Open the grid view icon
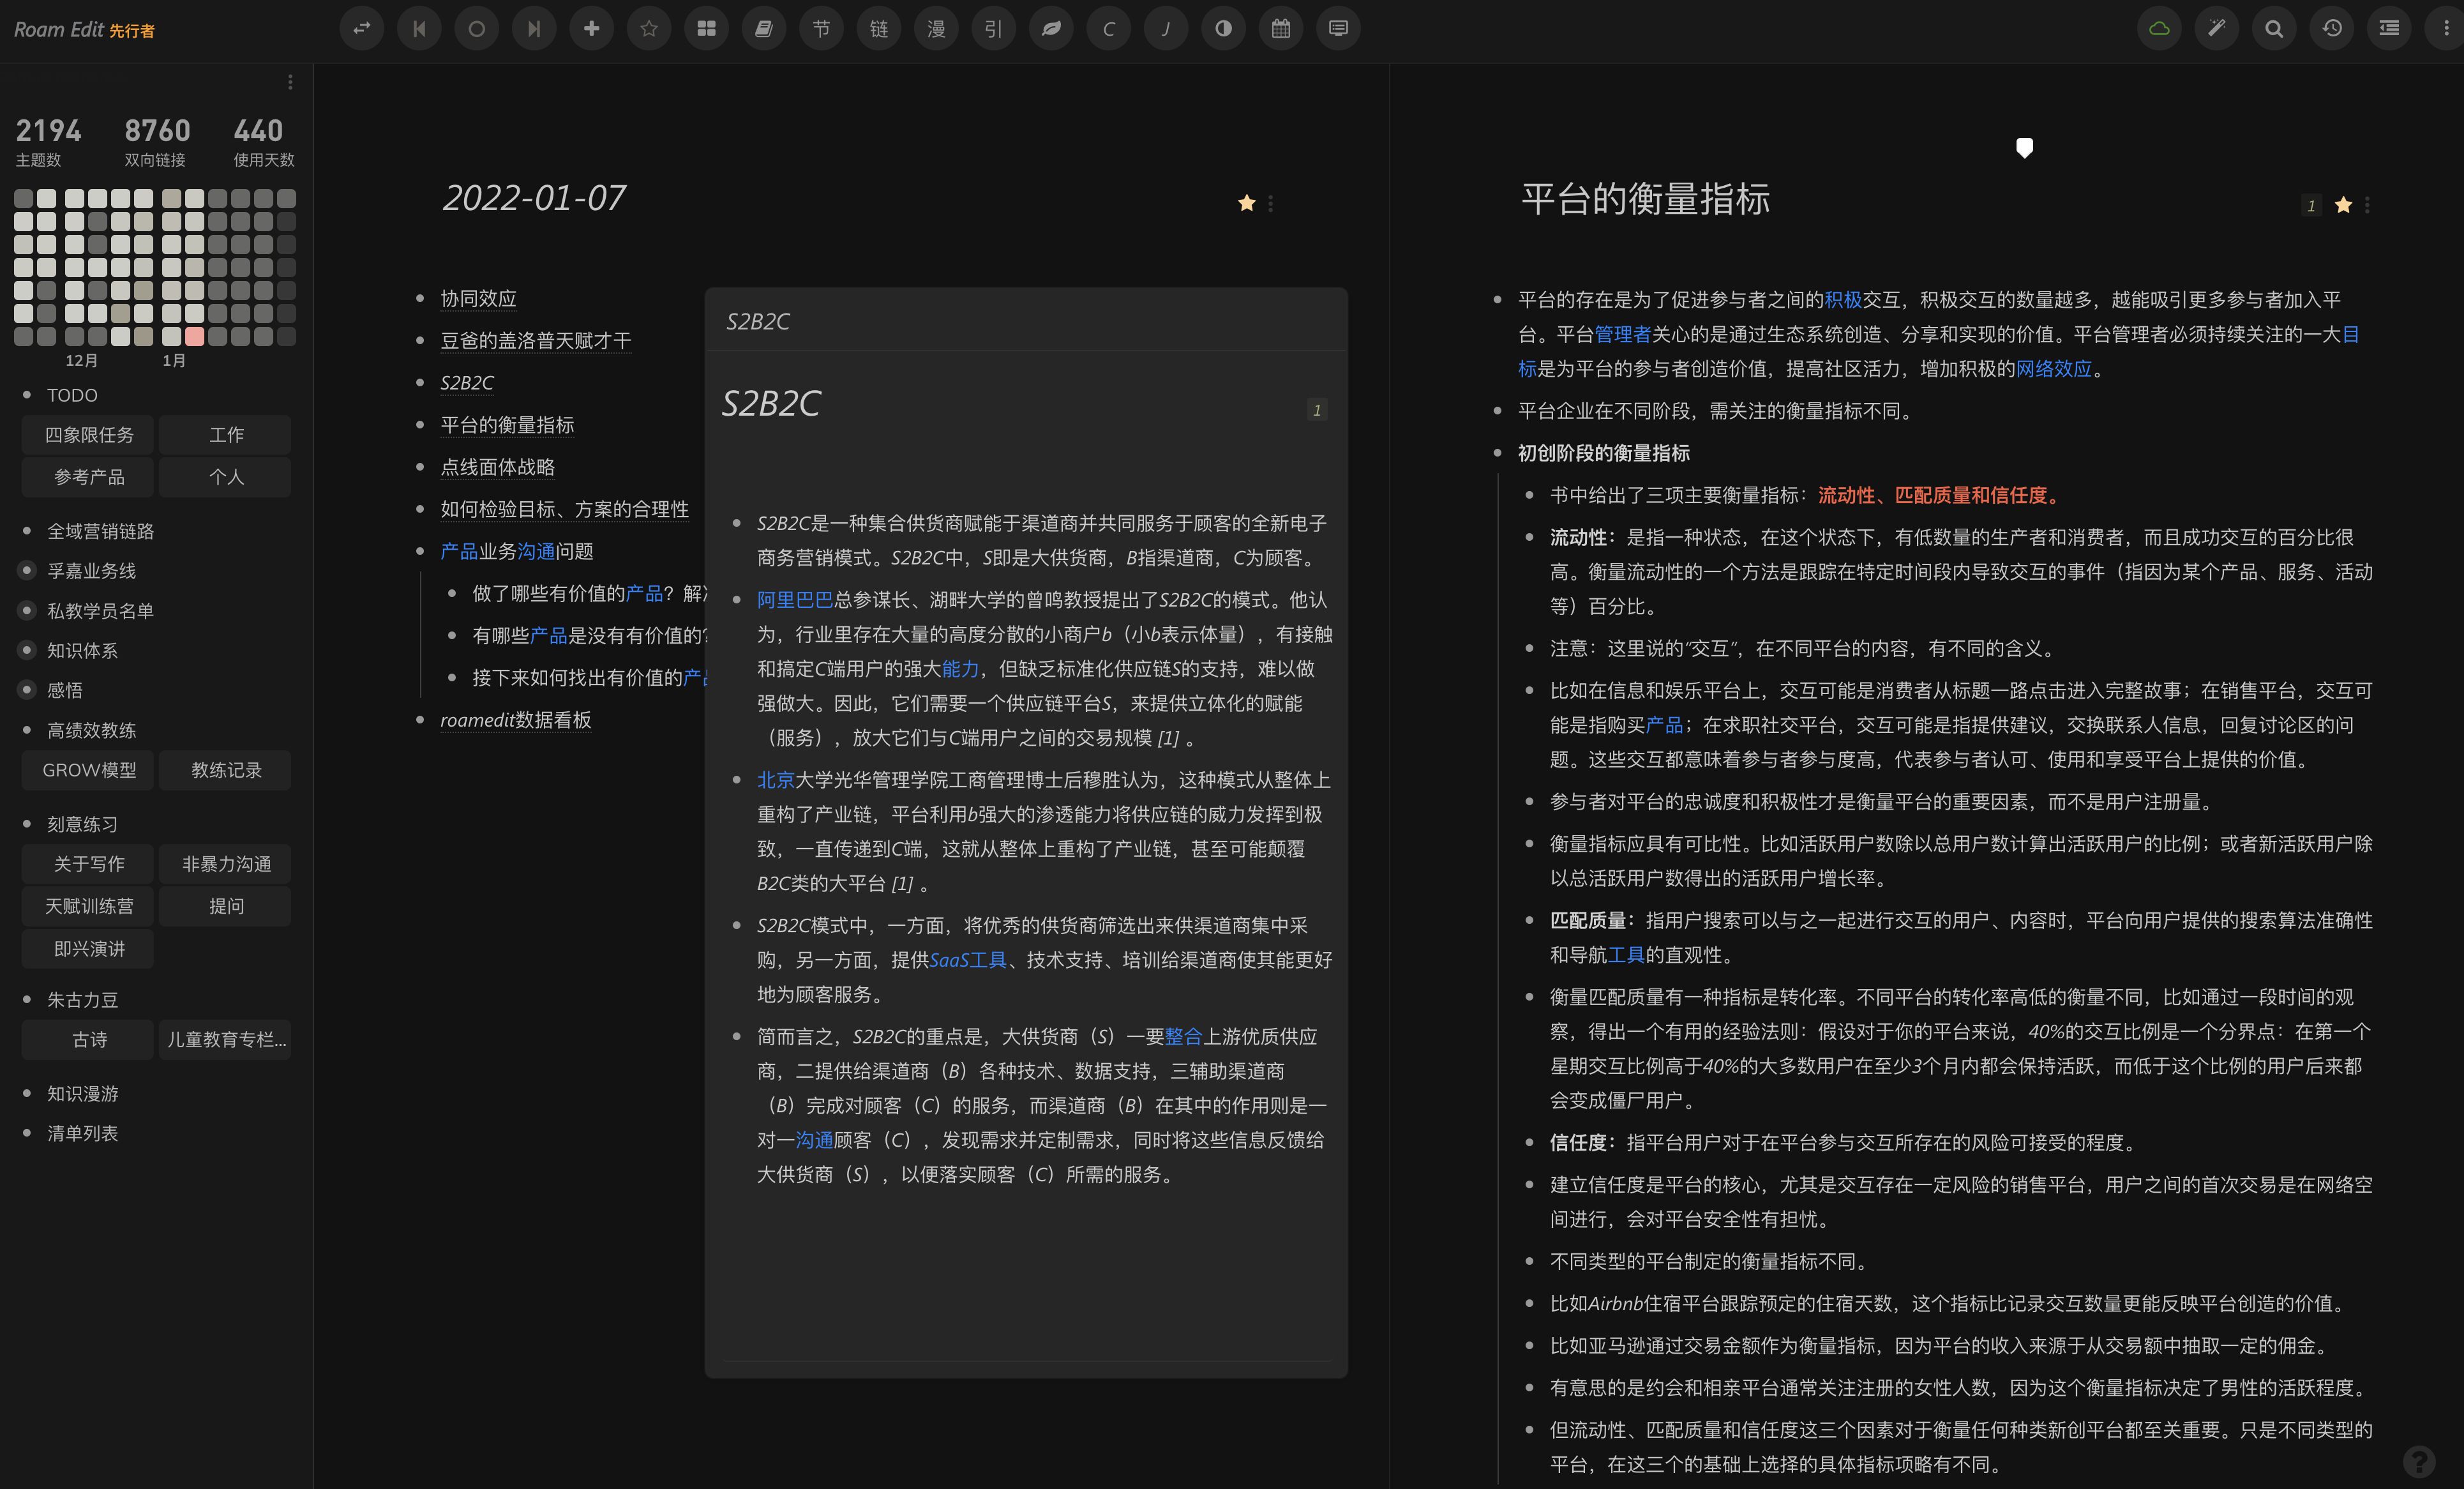 click(x=707, y=29)
